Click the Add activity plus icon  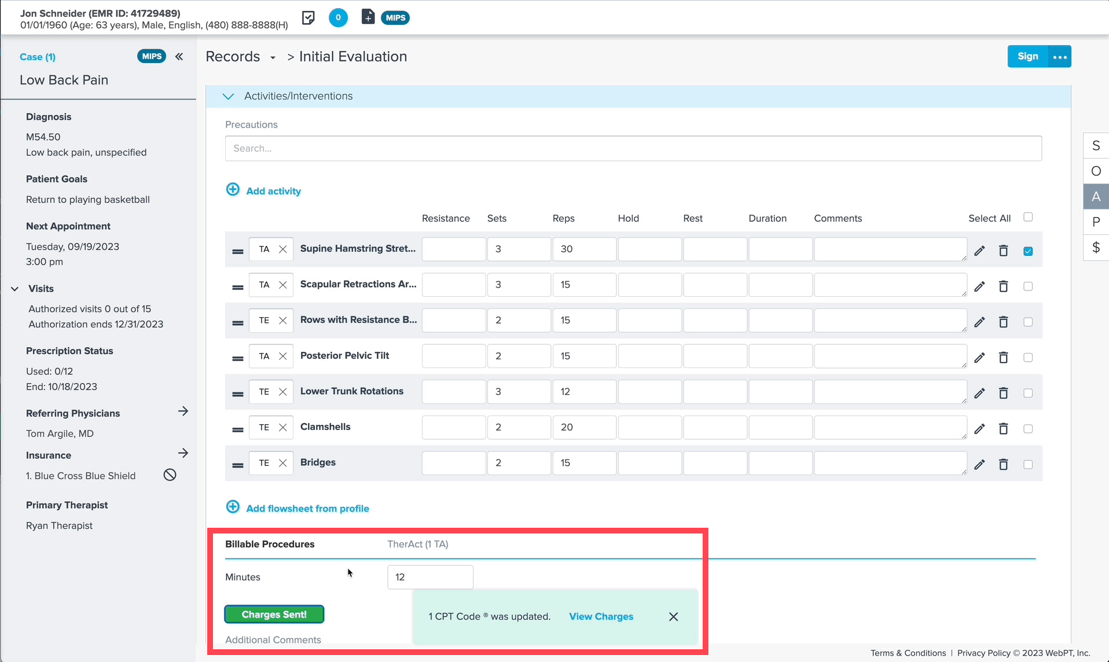coord(233,190)
